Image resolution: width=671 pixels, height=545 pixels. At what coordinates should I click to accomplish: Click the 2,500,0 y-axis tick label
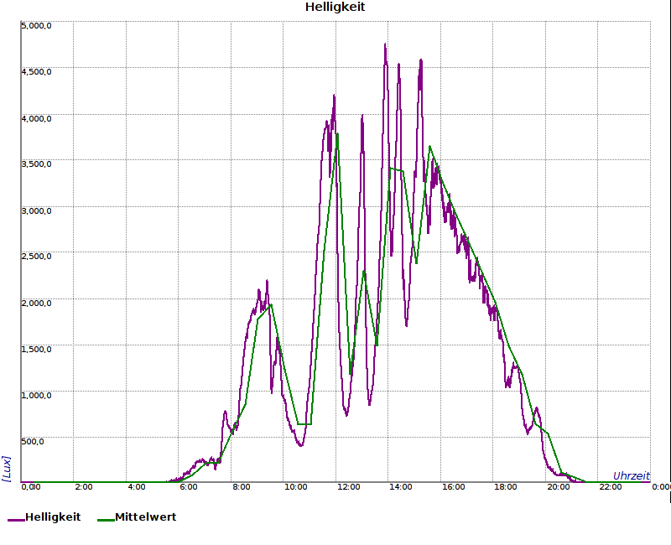click(36, 257)
